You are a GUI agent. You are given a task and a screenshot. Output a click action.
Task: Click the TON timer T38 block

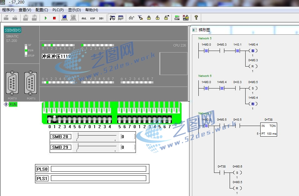(x=269, y=129)
